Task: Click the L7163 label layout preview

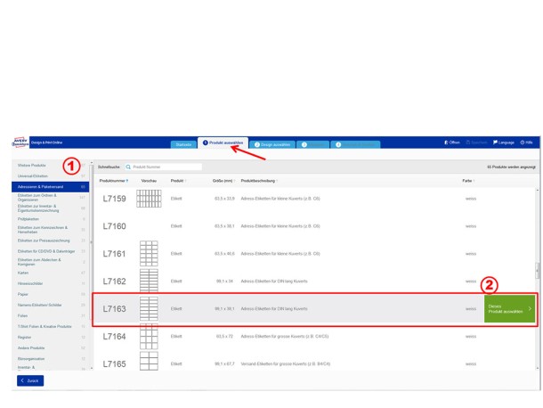Action: click(x=149, y=308)
